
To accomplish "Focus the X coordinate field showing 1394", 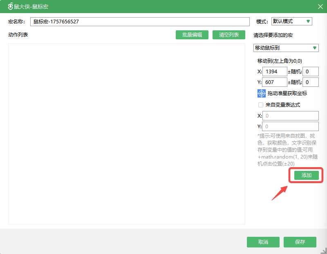I will click(x=275, y=72).
